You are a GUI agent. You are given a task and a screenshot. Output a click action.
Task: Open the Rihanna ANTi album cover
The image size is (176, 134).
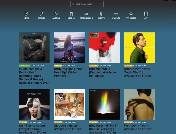pos(105,48)
